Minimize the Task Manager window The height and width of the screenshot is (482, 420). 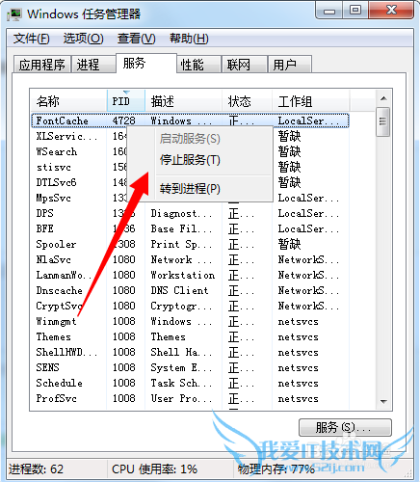pos(329,11)
